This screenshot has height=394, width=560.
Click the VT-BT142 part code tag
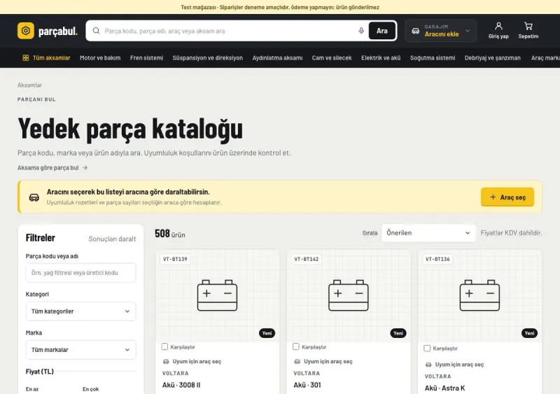pos(307,259)
